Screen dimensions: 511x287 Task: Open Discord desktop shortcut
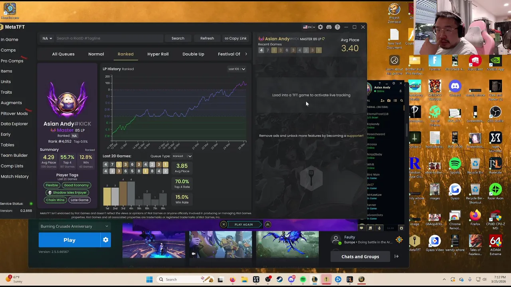point(455,88)
